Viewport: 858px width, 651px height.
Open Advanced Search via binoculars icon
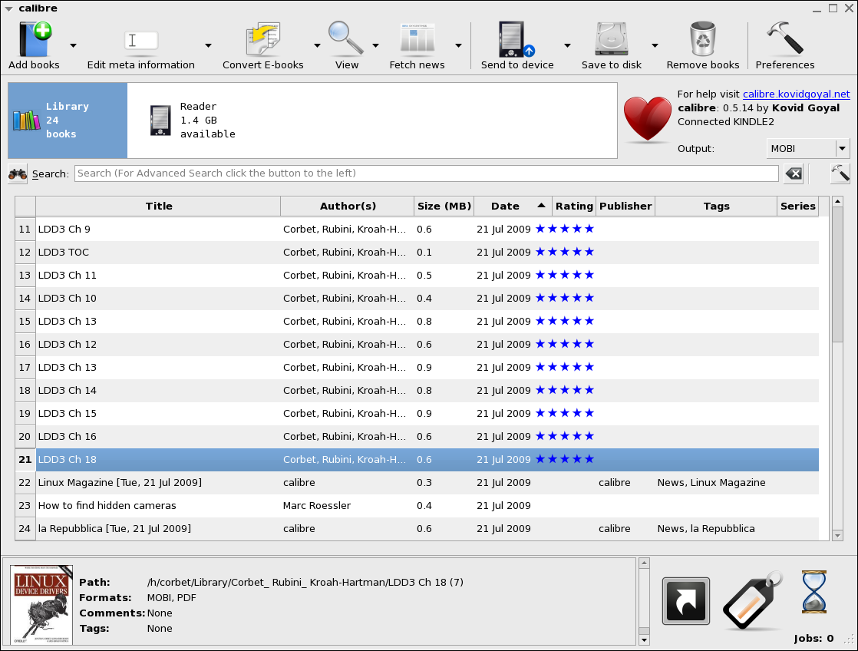coord(18,174)
